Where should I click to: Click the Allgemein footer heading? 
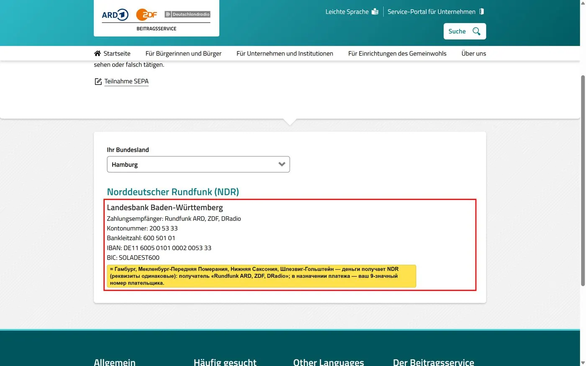(115, 362)
